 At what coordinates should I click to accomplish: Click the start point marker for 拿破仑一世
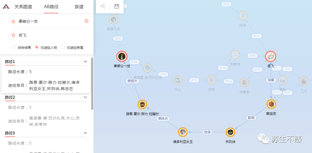pyautogui.click(x=13, y=21)
